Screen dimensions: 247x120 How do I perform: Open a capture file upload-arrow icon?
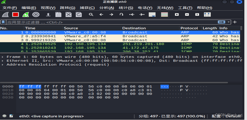[x=48, y=15]
